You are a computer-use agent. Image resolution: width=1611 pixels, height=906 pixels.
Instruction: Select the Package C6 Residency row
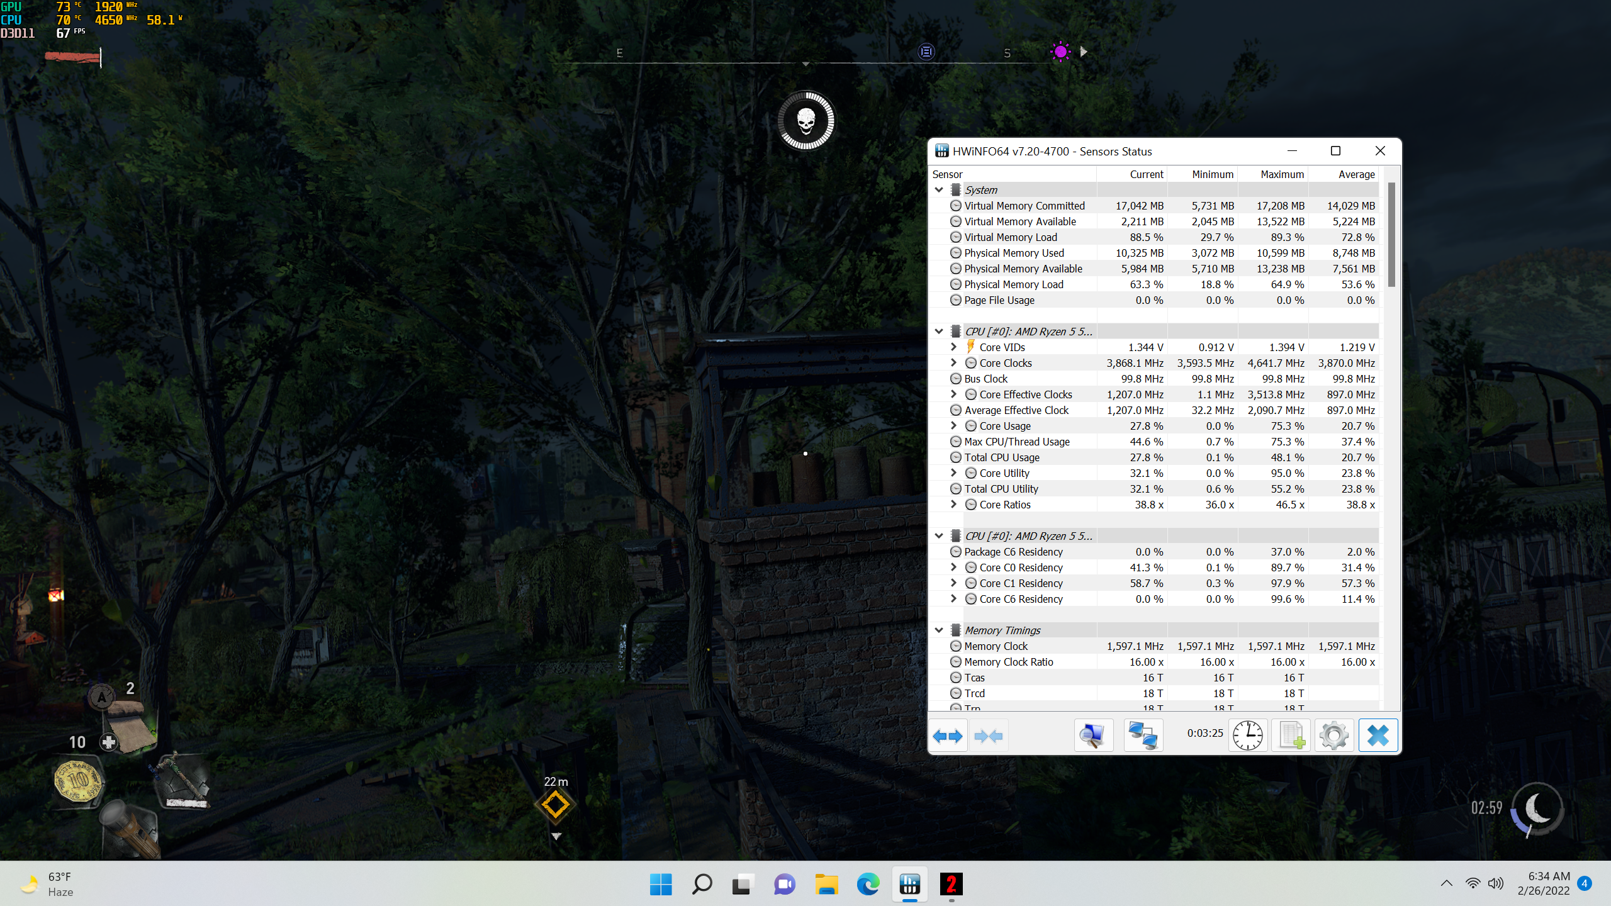point(1154,552)
